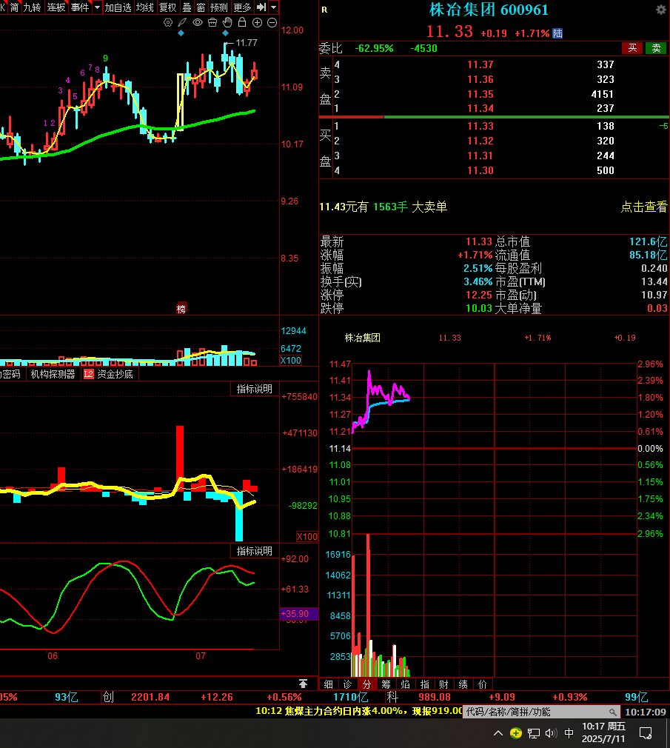
Task: Select the 细 detail tab
Action: (x=329, y=684)
